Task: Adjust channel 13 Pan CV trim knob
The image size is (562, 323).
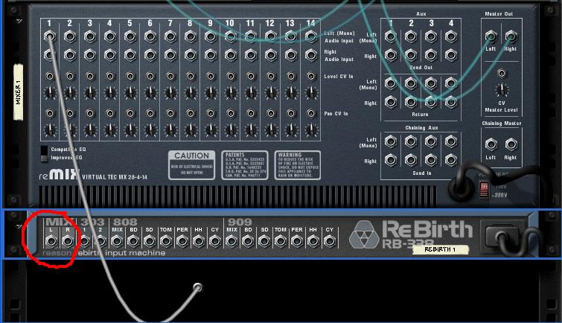Action: 291,129
